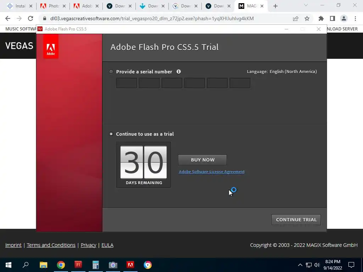This screenshot has height=272, width=363.
Task: Close the MAGIX browser tab
Action: [x=262, y=6]
